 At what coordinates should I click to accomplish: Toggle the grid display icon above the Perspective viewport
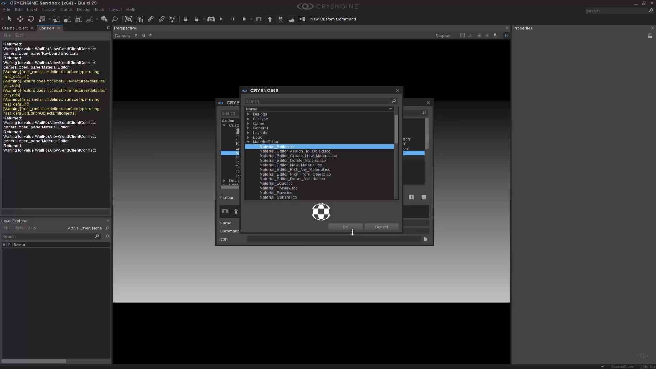pos(462,35)
